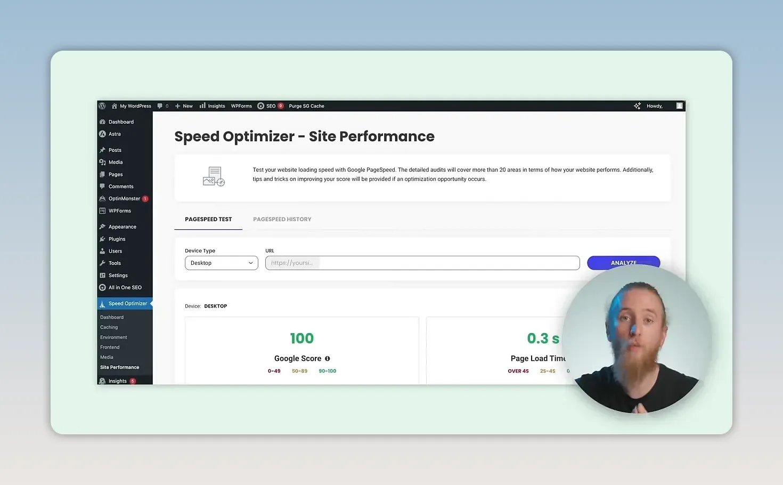
Task: Open the My WordPress home icon
Action: (114, 106)
